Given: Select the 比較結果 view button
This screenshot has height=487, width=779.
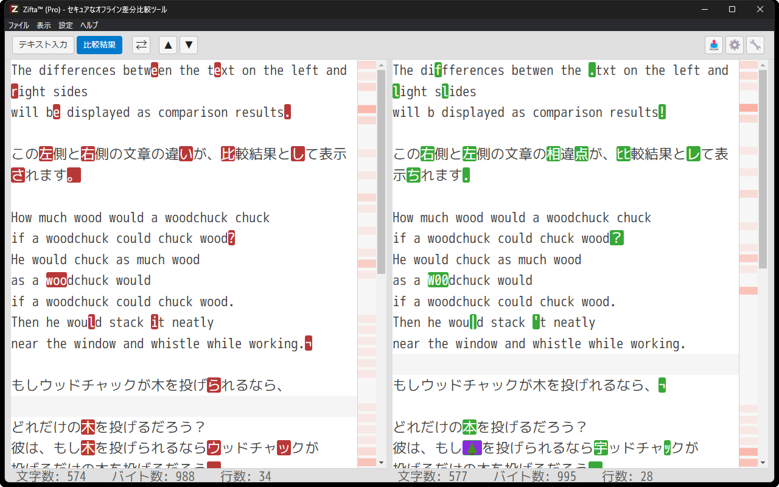Looking at the screenshot, I should click(x=99, y=45).
